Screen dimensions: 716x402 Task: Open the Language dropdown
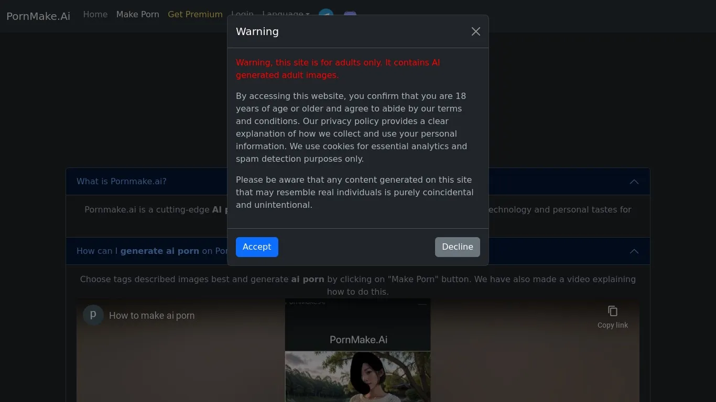click(x=286, y=15)
